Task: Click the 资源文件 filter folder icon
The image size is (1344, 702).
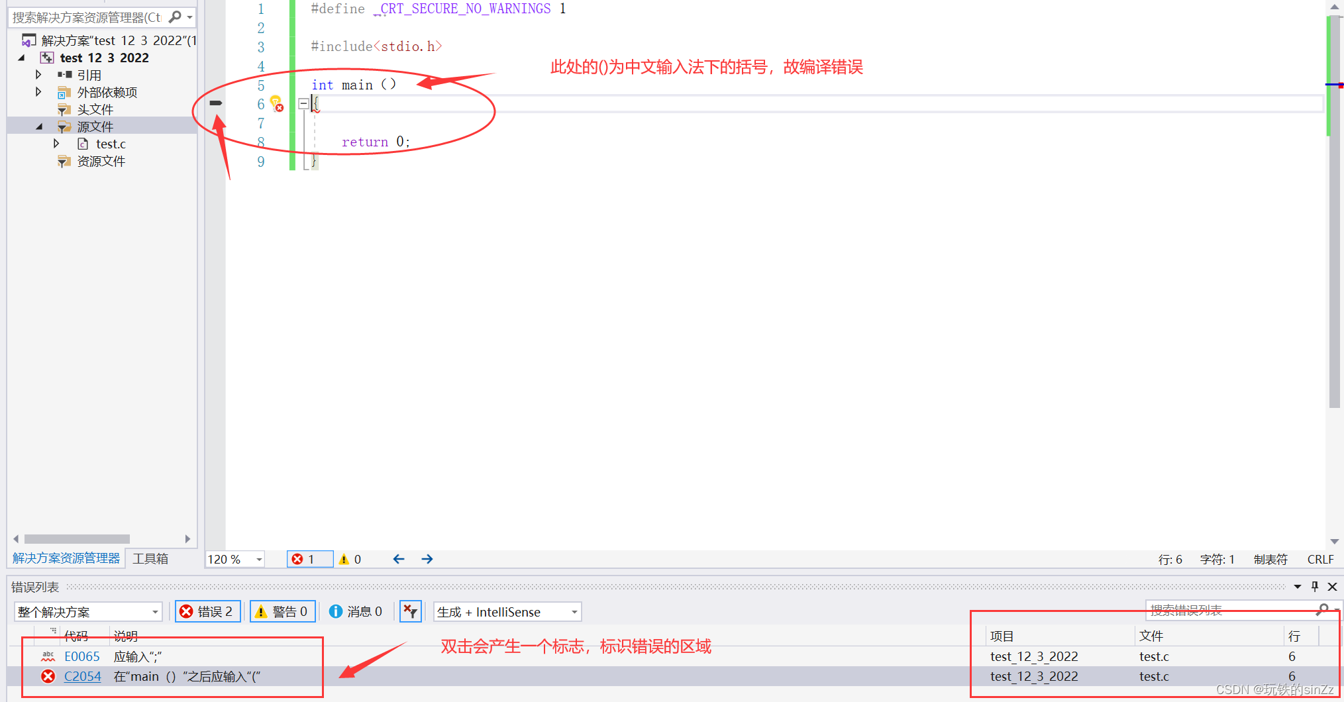Action: (64, 161)
